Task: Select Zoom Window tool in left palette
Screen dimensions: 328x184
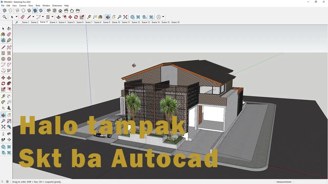Action: [x=9, y=121]
